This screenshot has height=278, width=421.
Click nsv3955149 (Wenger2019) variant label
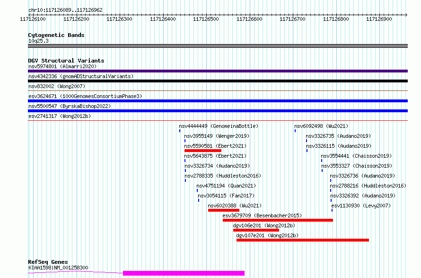[217, 136]
